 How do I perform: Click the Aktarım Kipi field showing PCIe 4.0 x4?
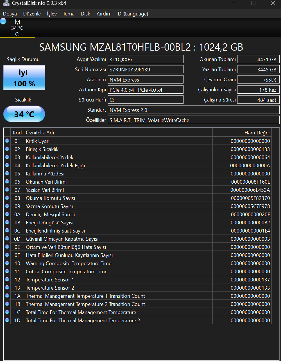(146, 90)
